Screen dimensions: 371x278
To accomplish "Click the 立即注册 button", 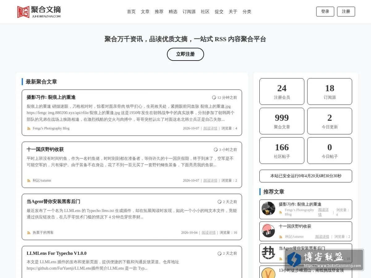I will (x=185, y=54).
